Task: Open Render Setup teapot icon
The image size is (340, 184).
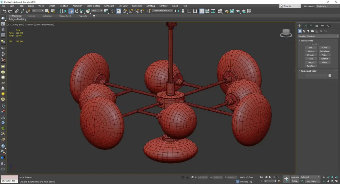Action: tap(227, 11)
